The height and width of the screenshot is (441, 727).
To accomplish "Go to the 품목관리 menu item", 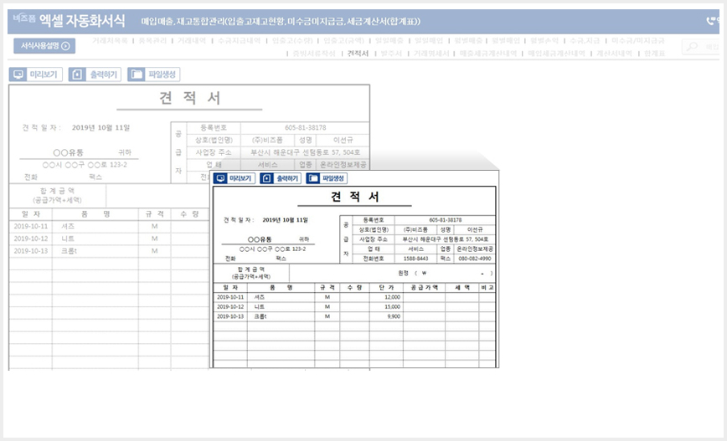I will pyautogui.click(x=152, y=41).
